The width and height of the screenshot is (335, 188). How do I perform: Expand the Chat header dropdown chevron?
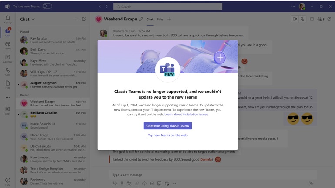33,19
